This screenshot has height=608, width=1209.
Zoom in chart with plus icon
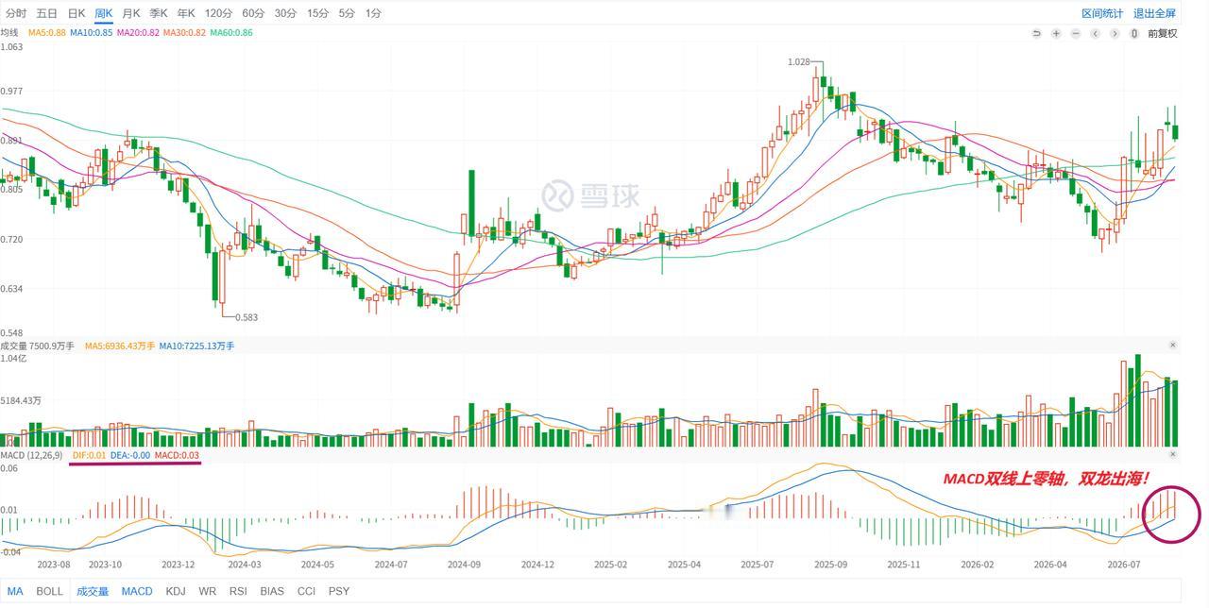coord(1056,33)
